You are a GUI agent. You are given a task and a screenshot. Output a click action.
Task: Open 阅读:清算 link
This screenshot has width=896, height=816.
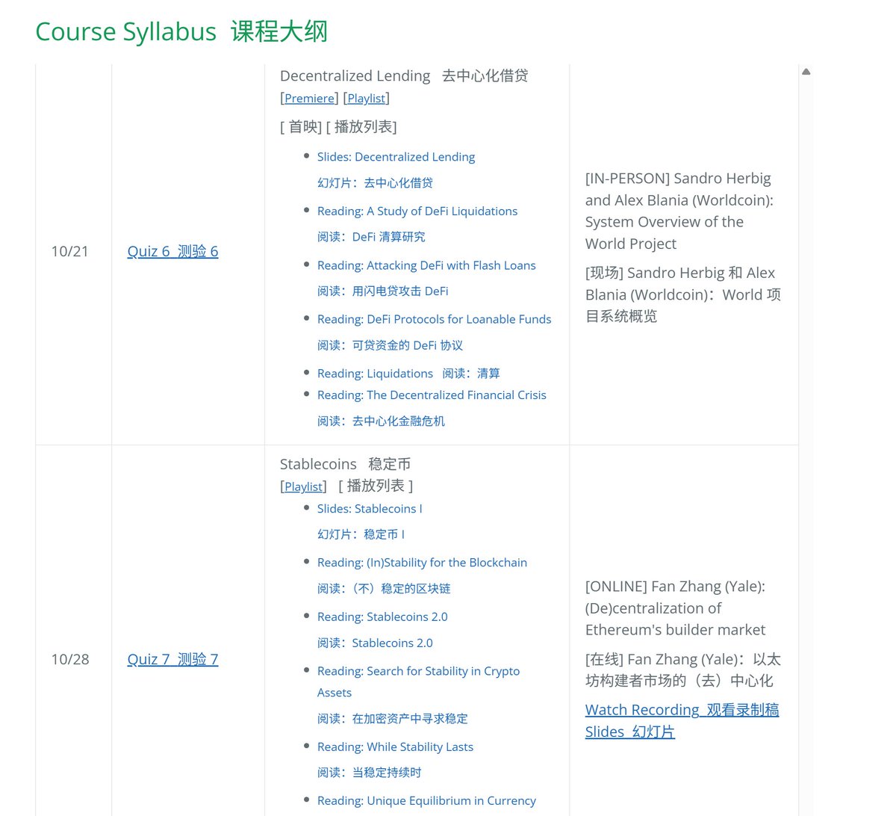[471, 374]
